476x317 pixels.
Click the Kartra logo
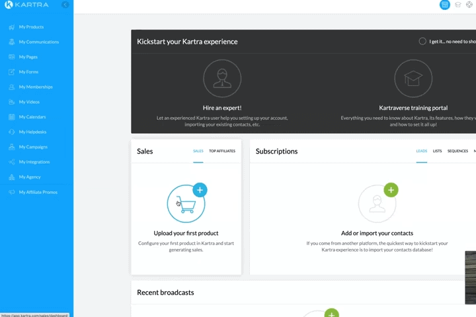click(x=26, y=5)
